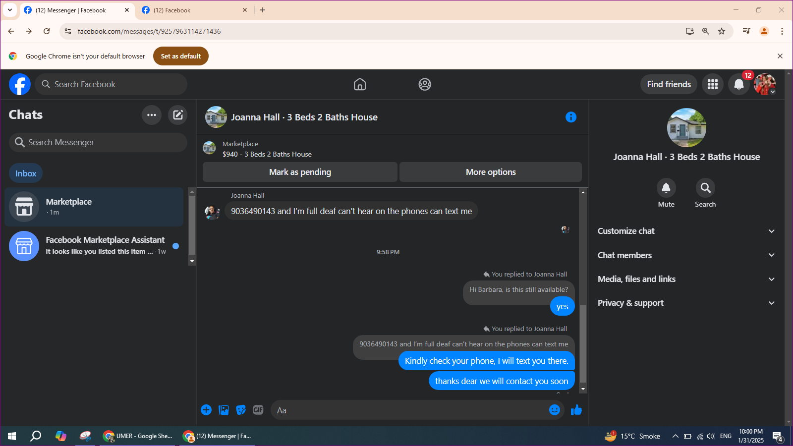Bookmark this page with the star icon
This screenshot has width=793, height=446.
pos(722,31)
